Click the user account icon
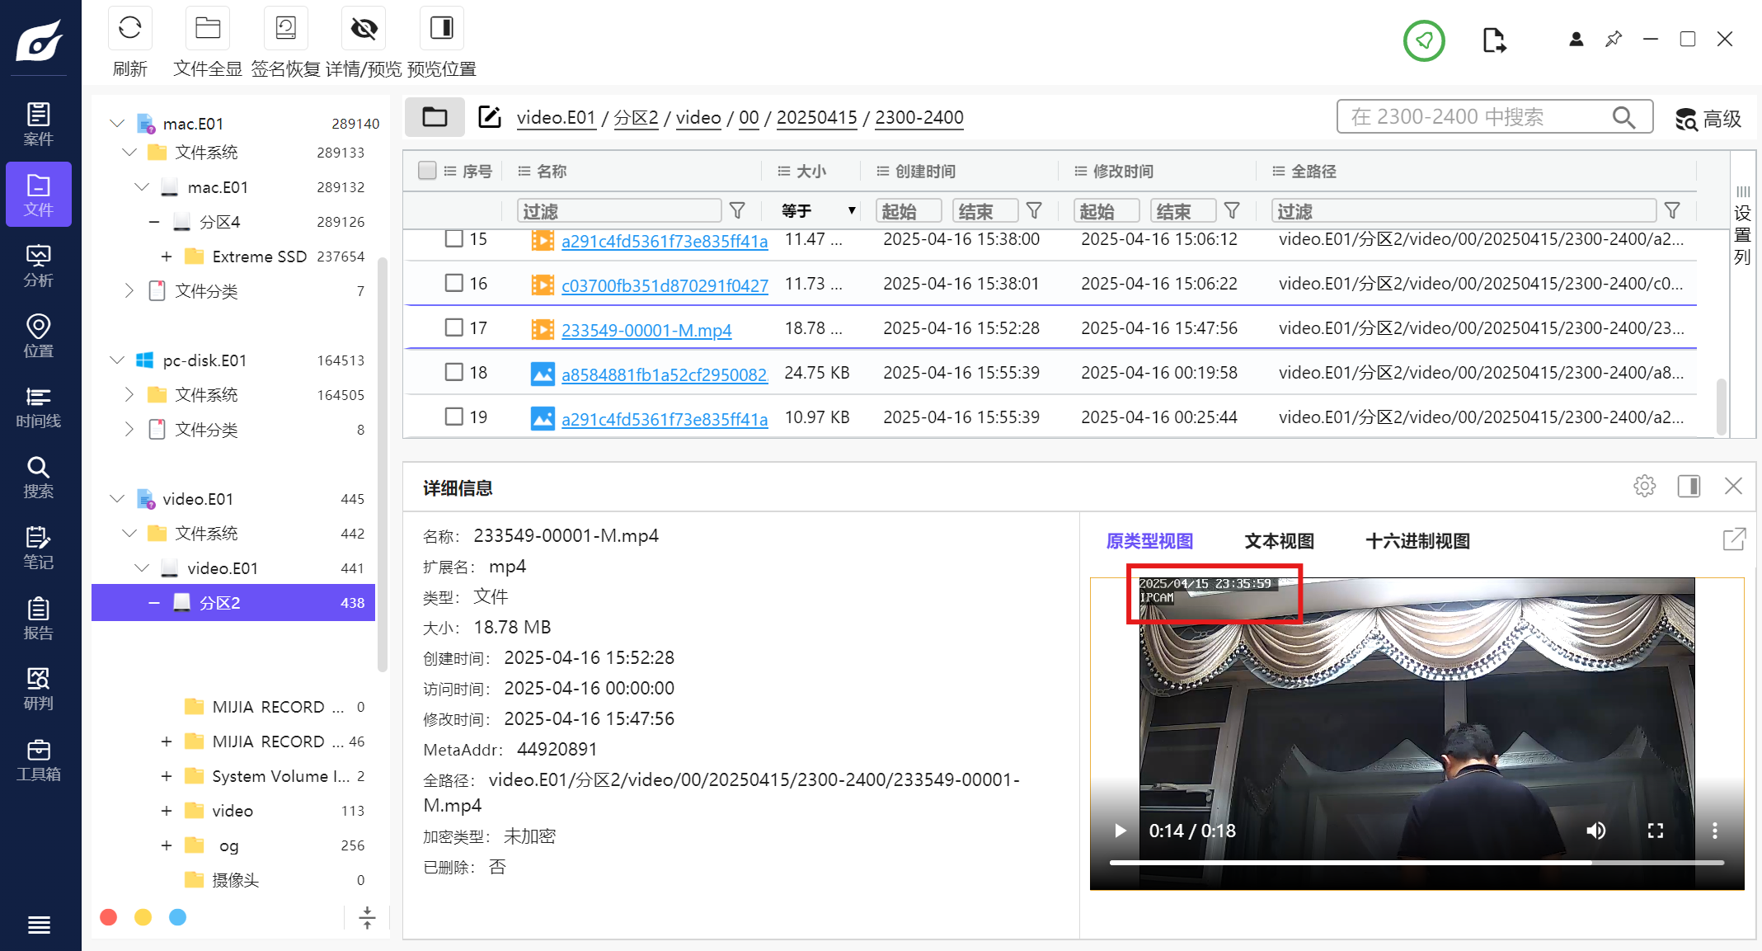 pos(1576,39)
